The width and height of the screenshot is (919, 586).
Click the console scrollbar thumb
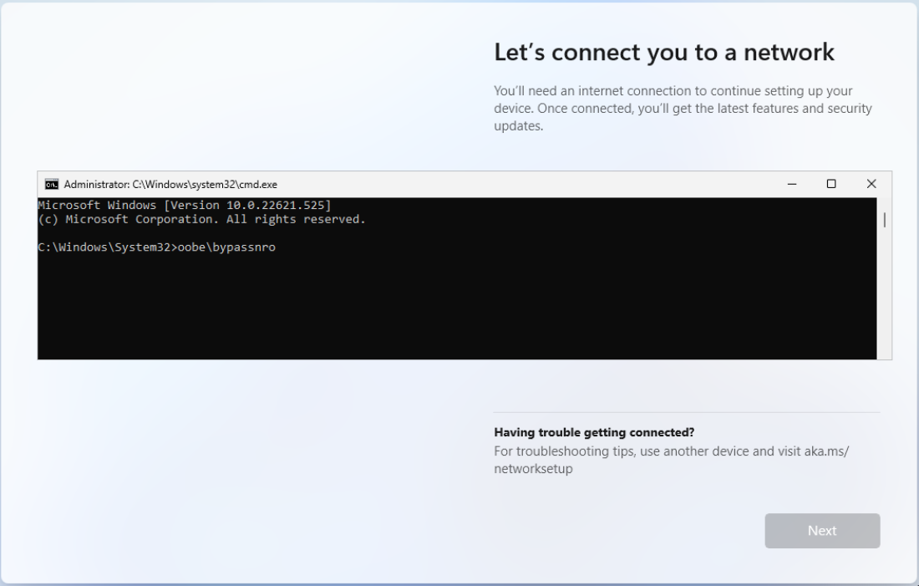tap(884, 220)
